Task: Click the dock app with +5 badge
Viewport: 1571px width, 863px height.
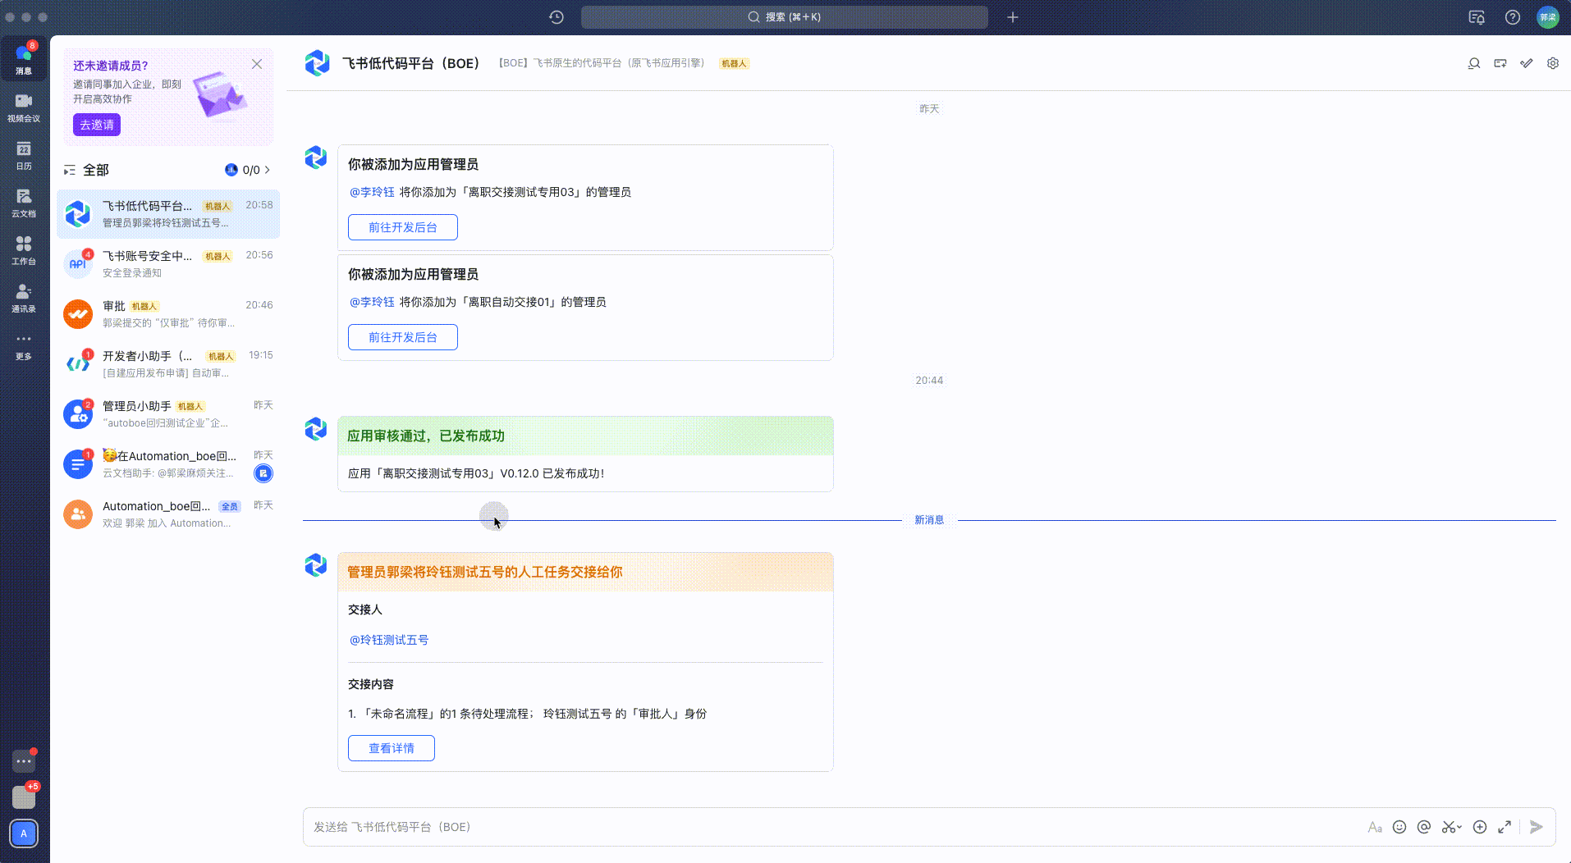Action: coord(24,797)
